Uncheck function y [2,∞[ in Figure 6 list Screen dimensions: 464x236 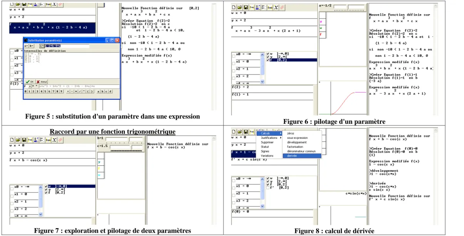click(268, 57)
